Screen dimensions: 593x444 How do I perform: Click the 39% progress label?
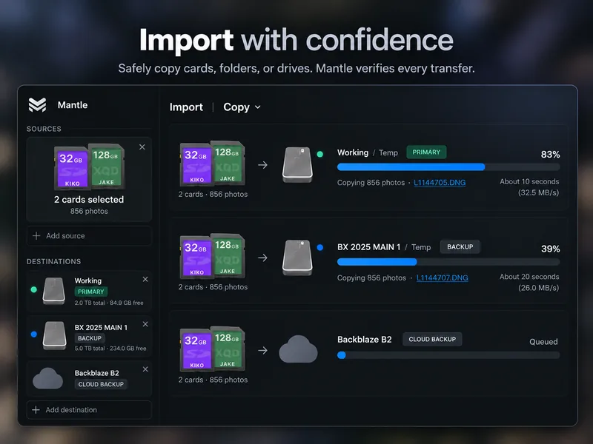point(550,249)
